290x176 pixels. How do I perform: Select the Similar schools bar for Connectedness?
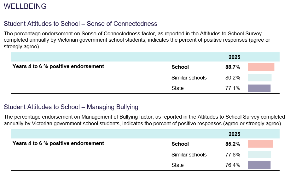point(259,78)
